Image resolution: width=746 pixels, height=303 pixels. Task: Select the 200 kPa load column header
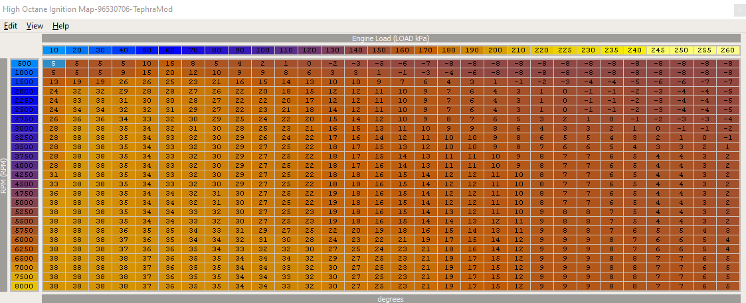[495, 50]
